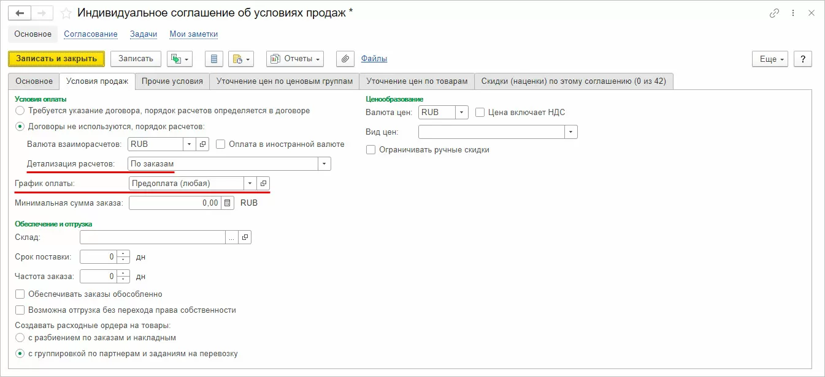Open 'Мои заметки' link
The height and width of the screenshot is (377, 825).
(x=194, y=34)
